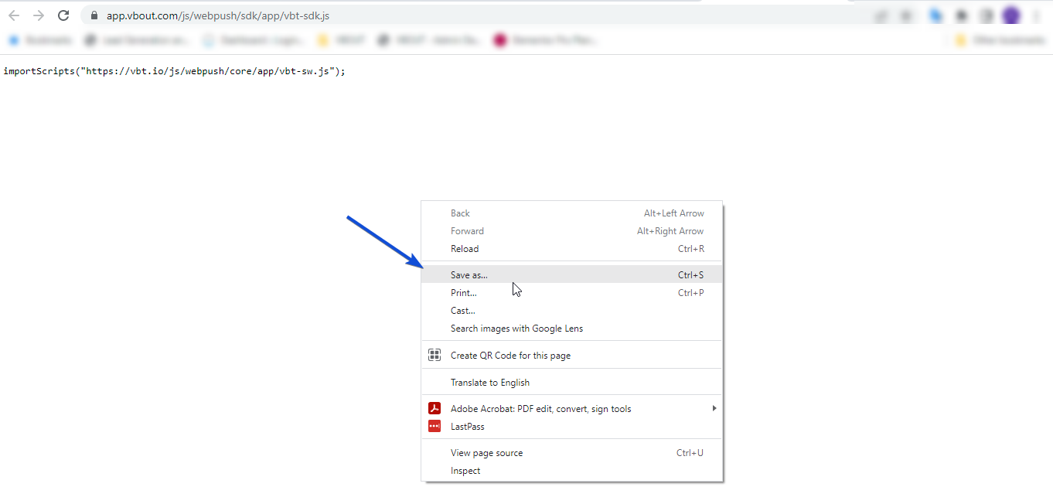Screen dimensions: 1053x504
Task: Select Inspect from the context menu
Action: pos(572,471)
